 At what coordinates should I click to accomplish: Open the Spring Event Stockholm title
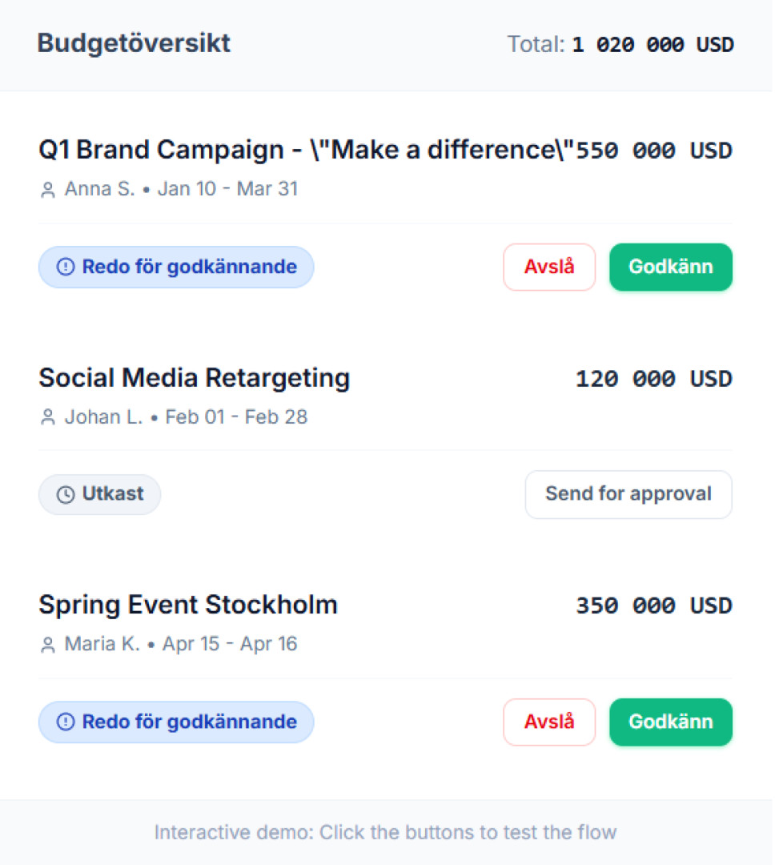pos(188,605)
